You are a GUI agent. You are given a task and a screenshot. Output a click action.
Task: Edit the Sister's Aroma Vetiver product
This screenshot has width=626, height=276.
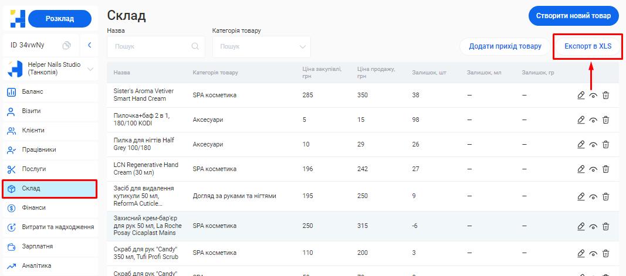[x=581, y=95]
